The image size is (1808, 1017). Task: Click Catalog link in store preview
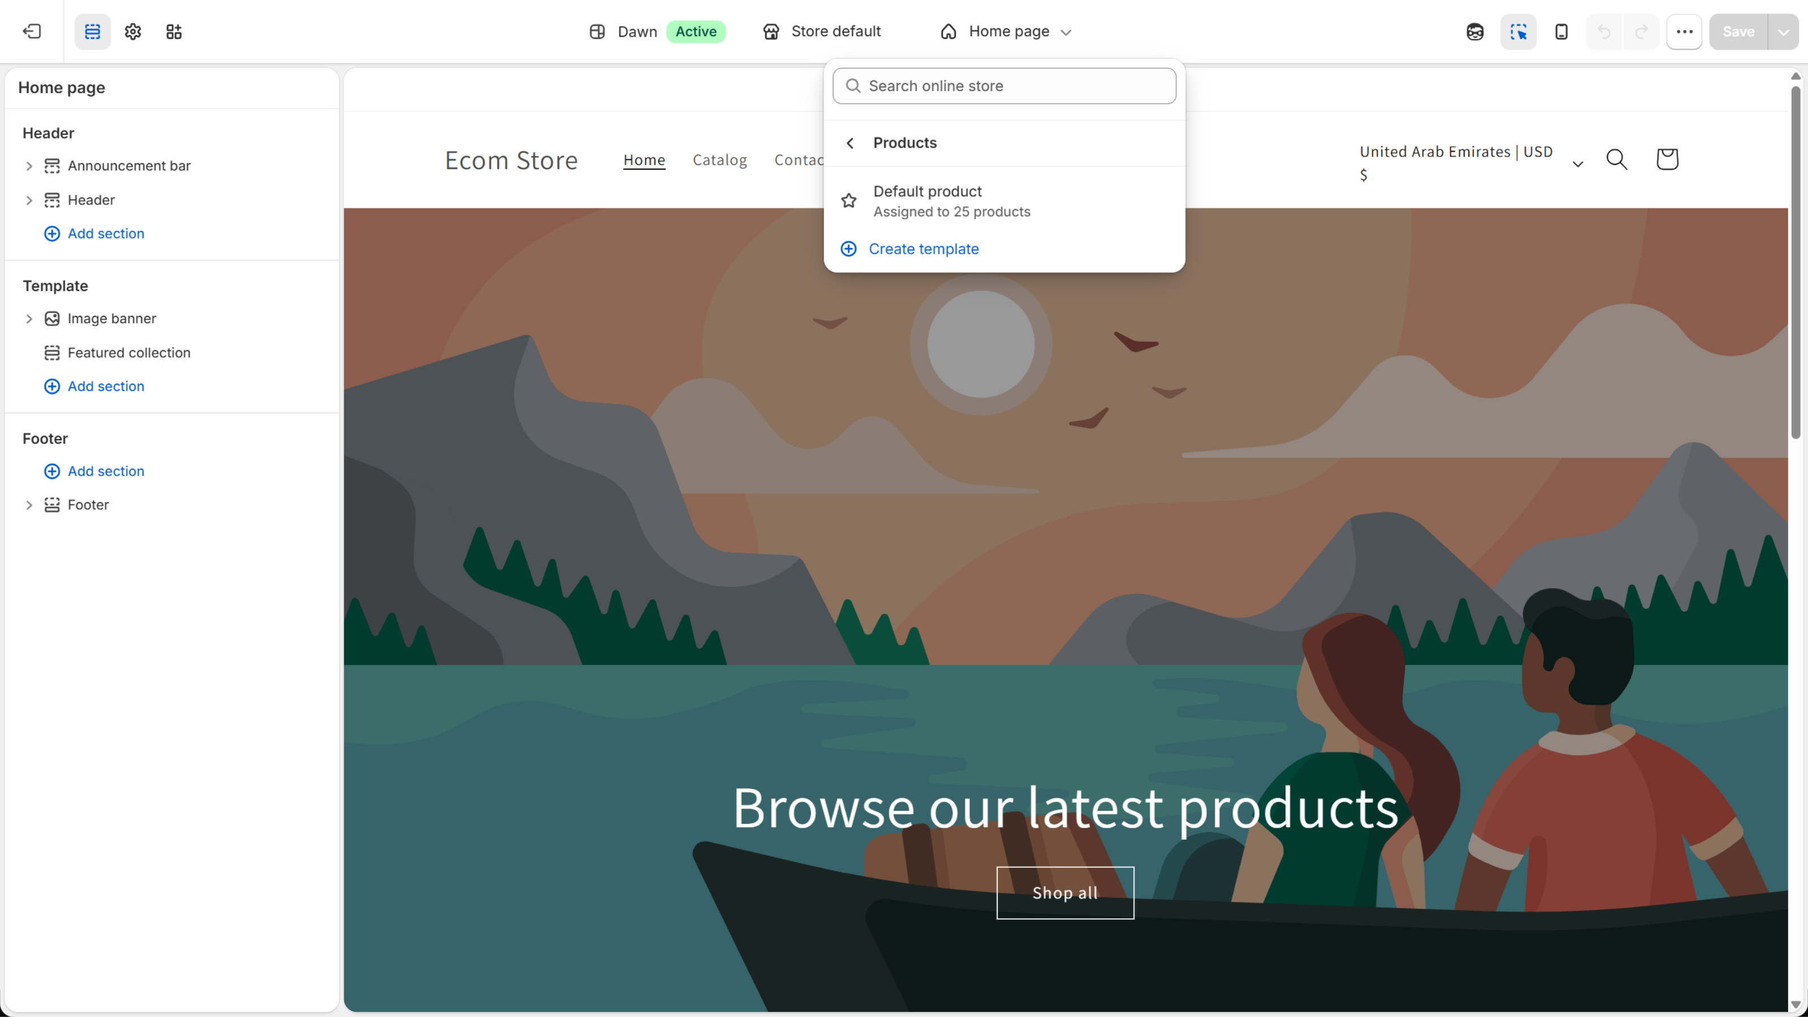[x=719, y=160]
